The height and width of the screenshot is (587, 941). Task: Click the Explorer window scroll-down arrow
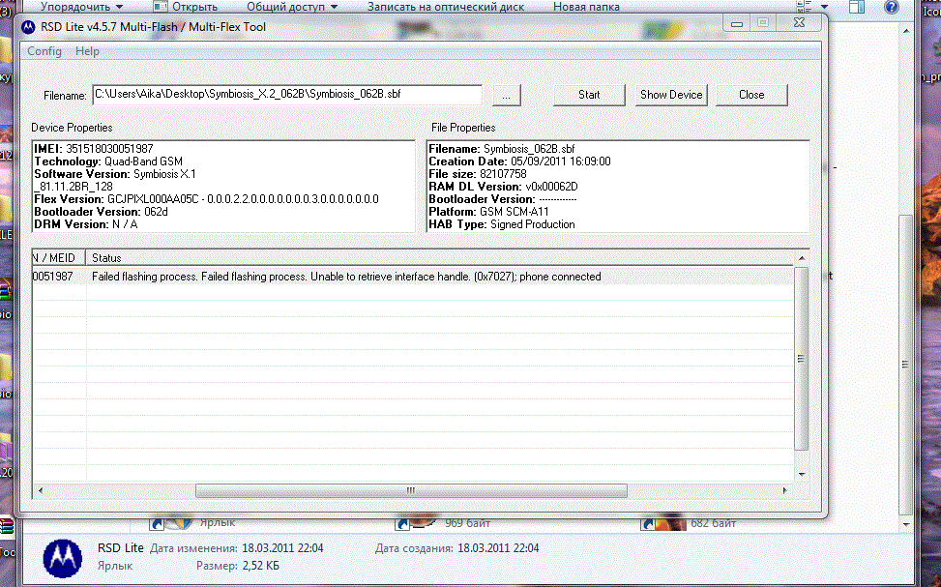(x=906, y=524)
